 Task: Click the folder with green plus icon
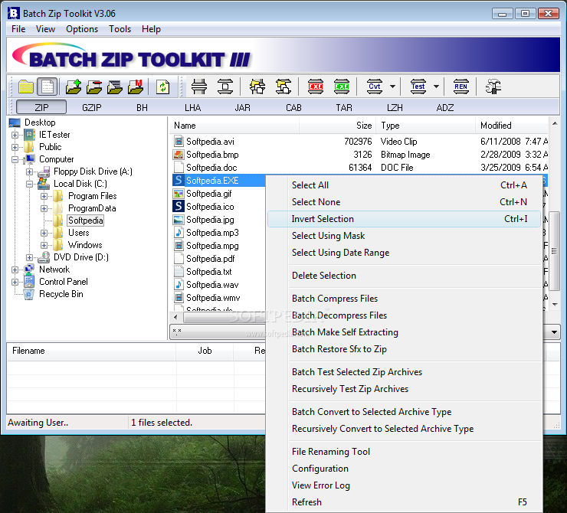[74, 87]
